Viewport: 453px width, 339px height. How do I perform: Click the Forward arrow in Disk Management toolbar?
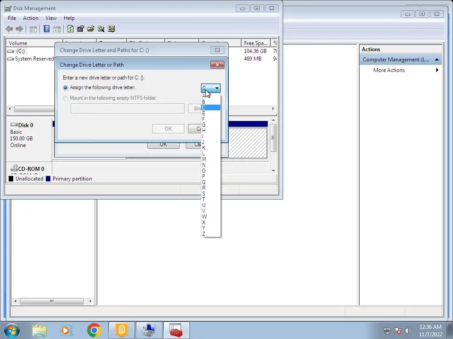19,29
